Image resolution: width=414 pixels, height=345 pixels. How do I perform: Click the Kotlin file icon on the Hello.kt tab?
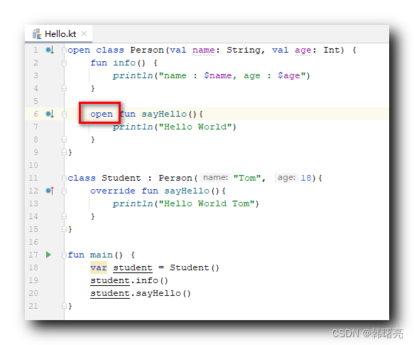coord(37,34)
